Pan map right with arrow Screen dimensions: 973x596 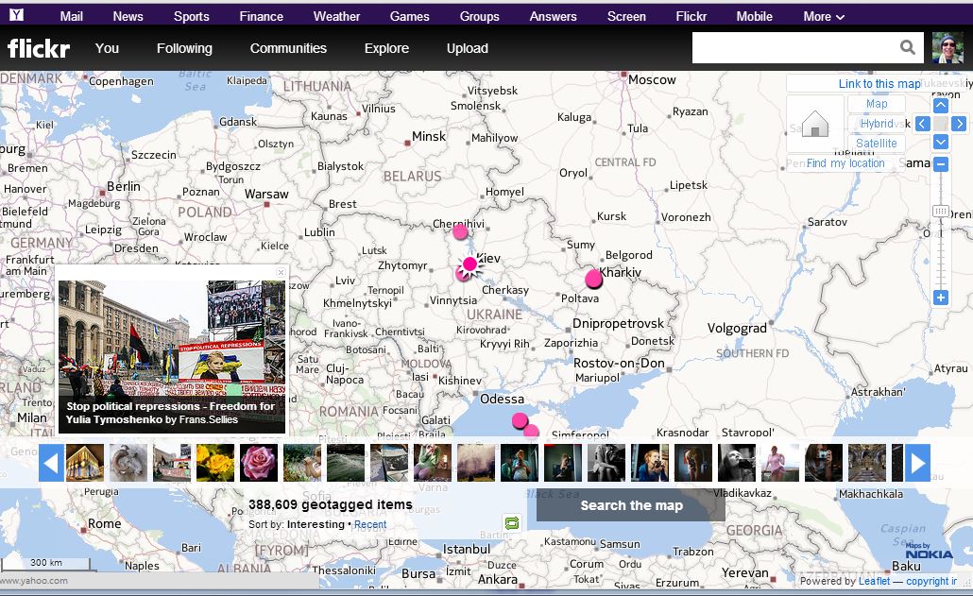[960, 124]
